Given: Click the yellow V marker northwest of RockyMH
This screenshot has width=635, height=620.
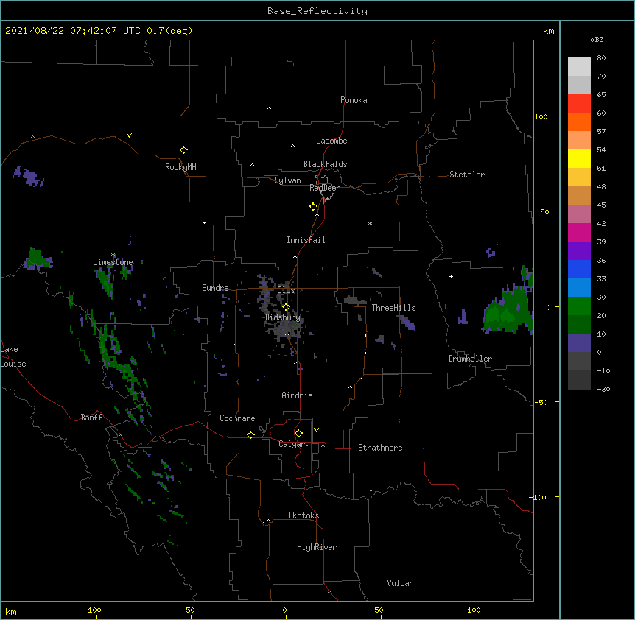Looking at the screenshot, I should [x=129, y=135].
